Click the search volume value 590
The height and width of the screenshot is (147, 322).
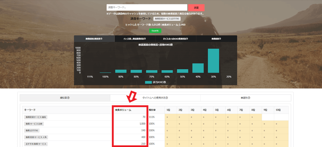[x=143, y=130]
